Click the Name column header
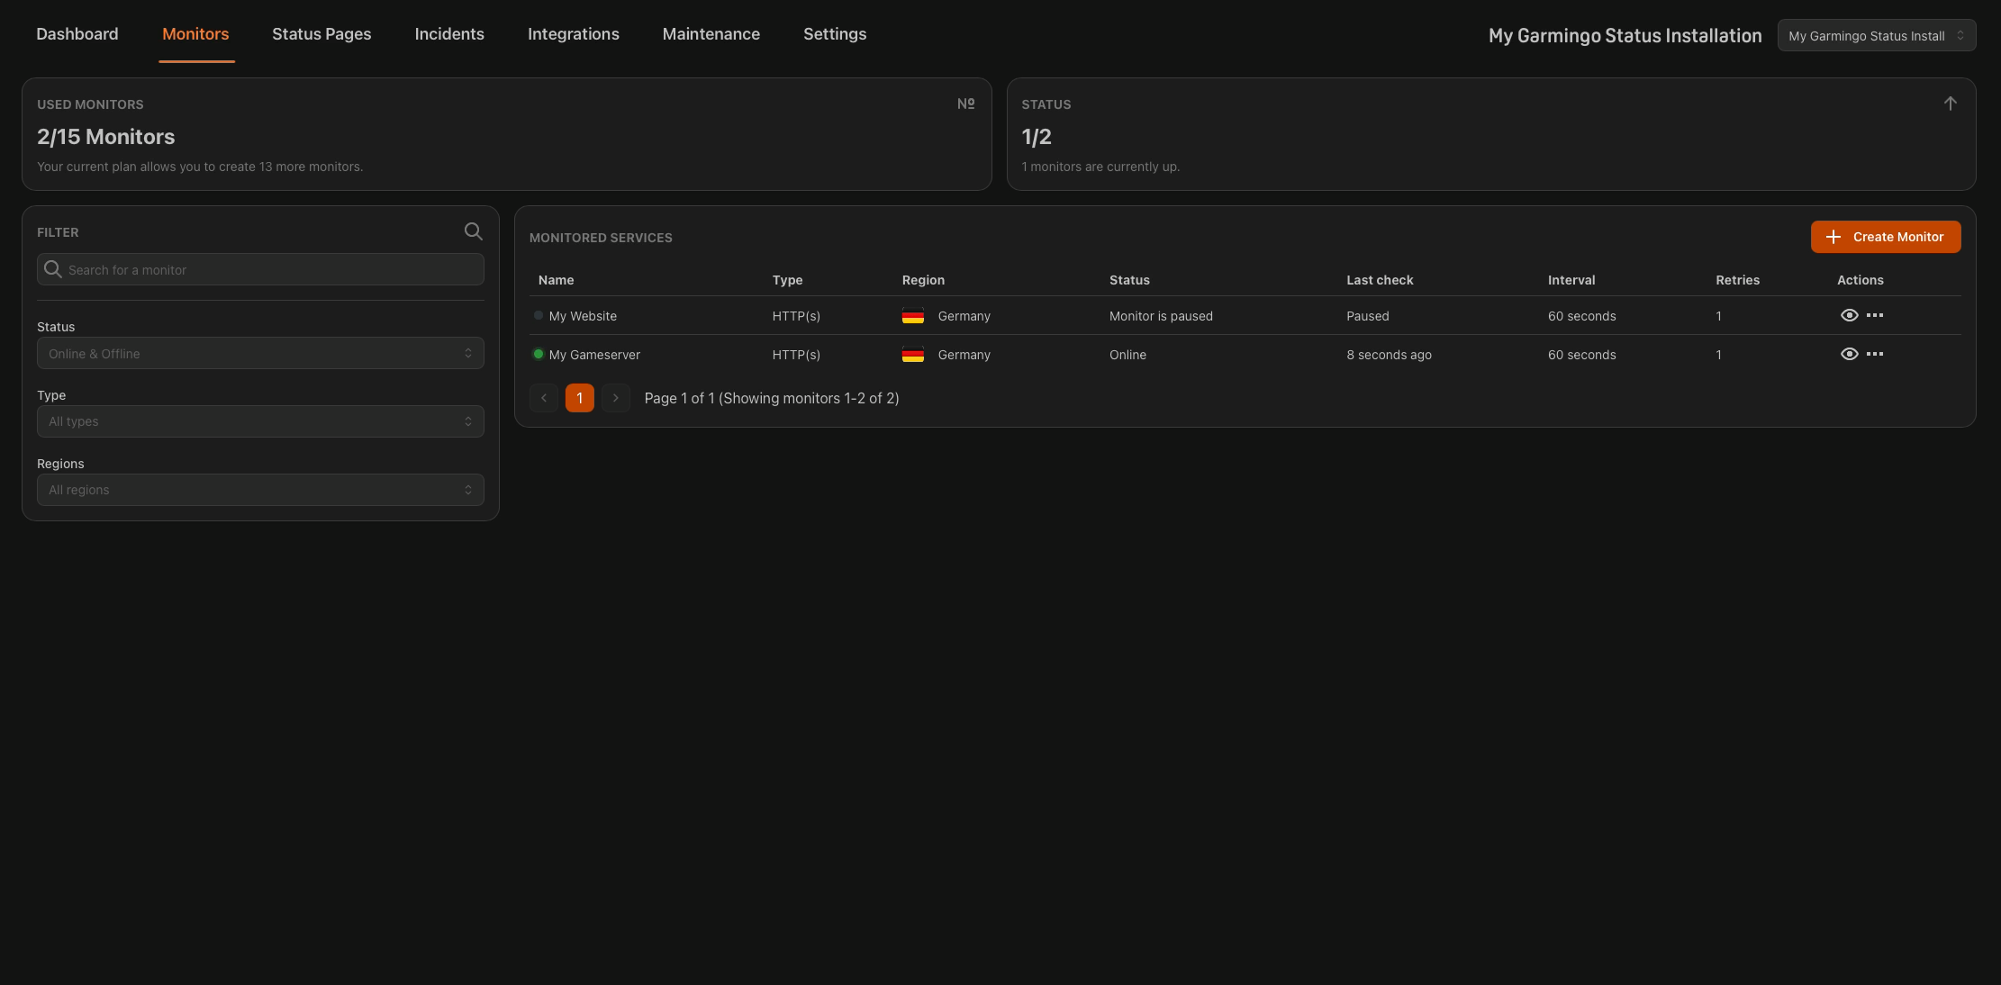This screenshot has height=985, width=2001. pyautogui.click(x=556, y=280)
